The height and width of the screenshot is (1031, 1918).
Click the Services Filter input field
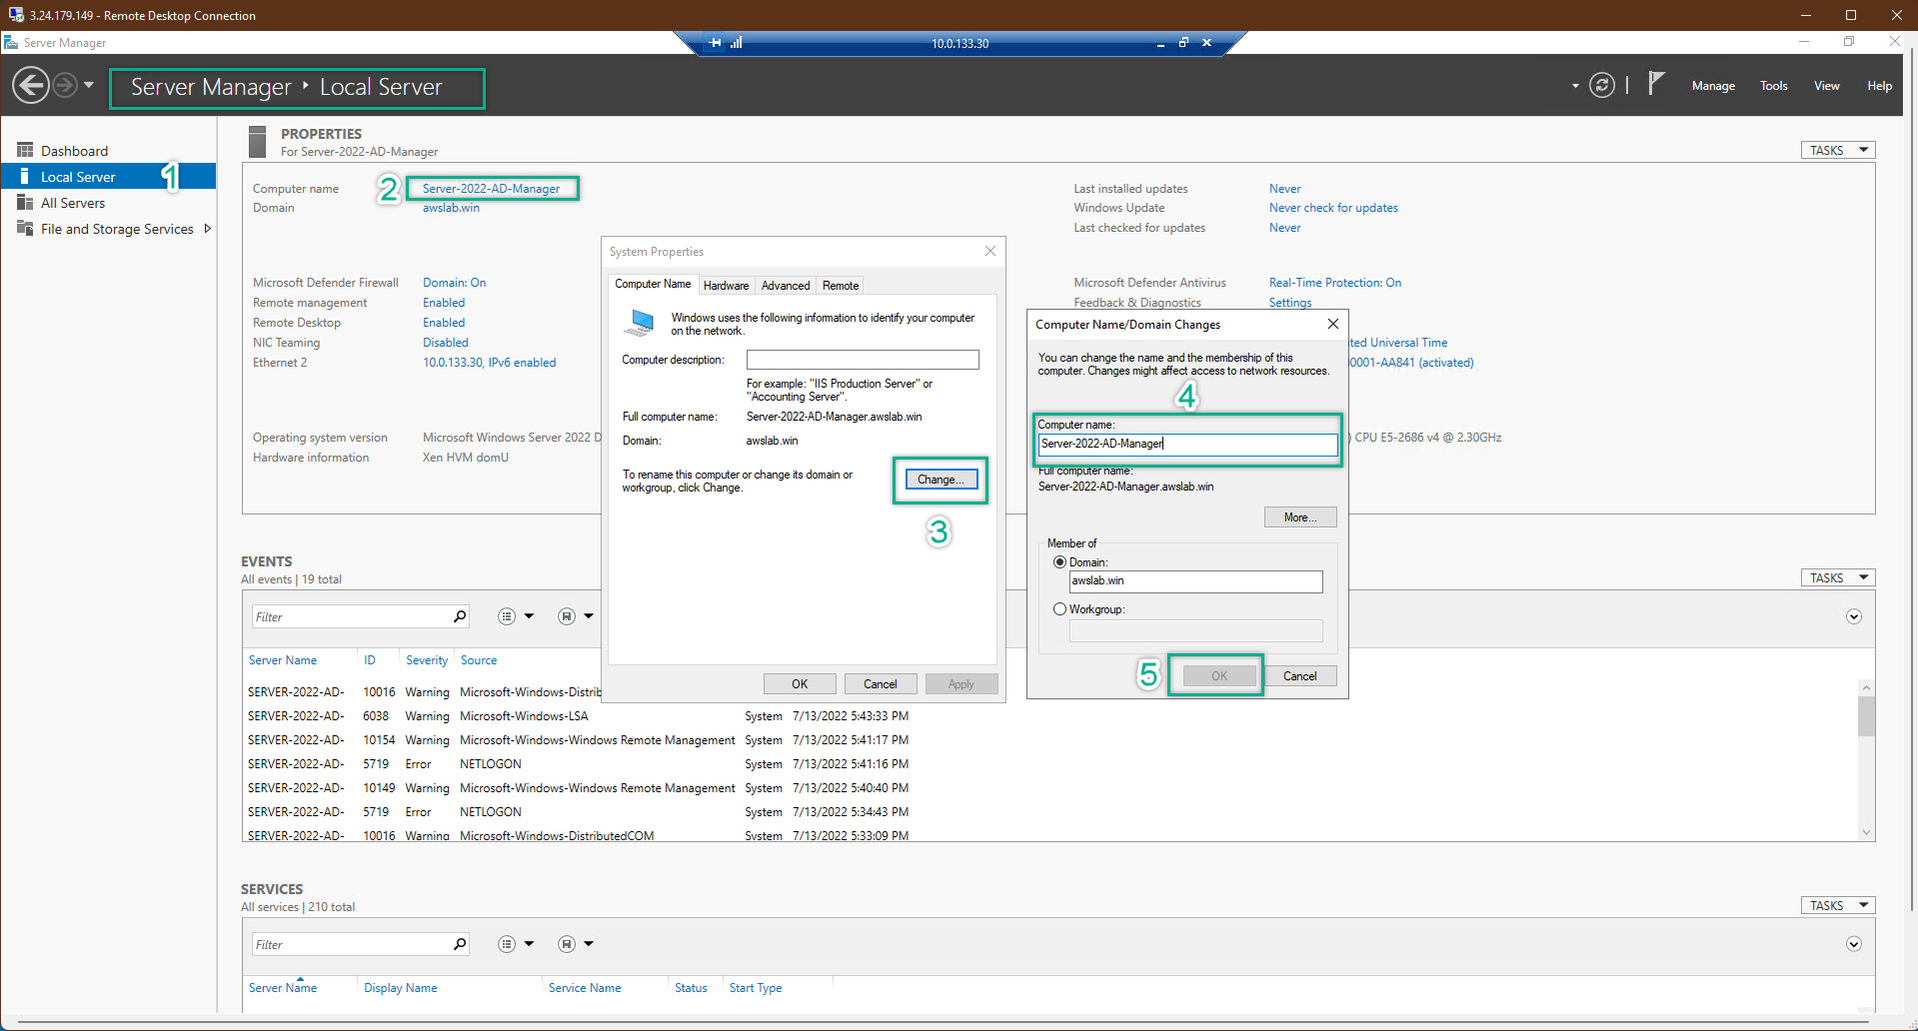(350, 944)
